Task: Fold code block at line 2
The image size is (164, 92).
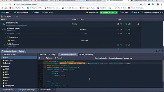Action: (42, 63)
